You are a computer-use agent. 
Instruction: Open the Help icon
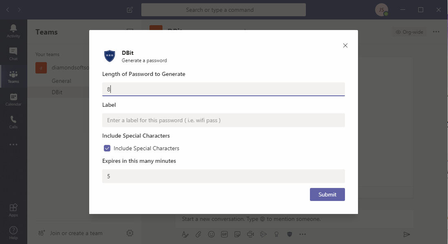[x=13, y=230]
